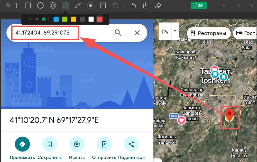Image resolution: width=257 pixels, height=162 pixels.
Task: Click the M39 highway badge
Action: [174, 116]
